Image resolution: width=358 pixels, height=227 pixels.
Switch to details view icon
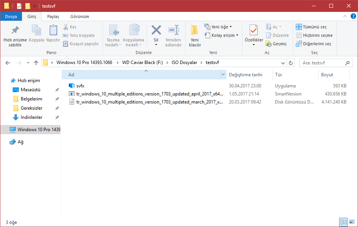click(343, 222)
